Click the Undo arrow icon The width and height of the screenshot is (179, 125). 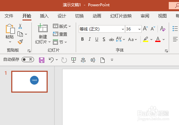(x=51, y=60)
